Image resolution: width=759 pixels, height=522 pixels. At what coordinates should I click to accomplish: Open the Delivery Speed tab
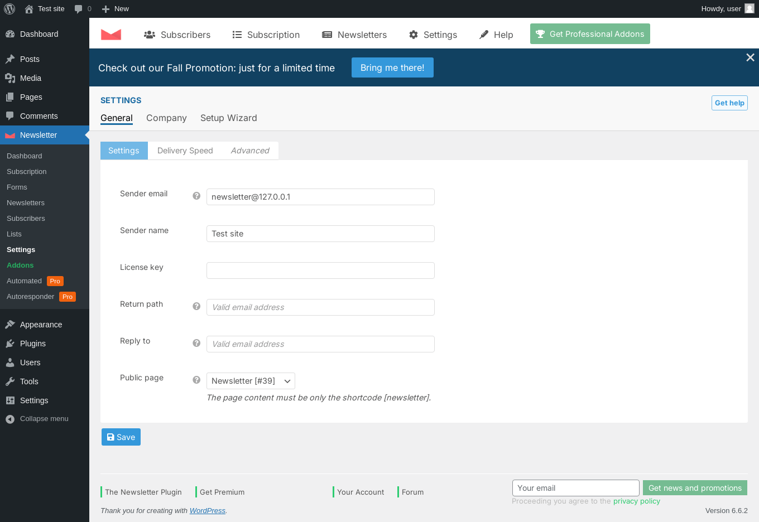[x=185, y=151]
